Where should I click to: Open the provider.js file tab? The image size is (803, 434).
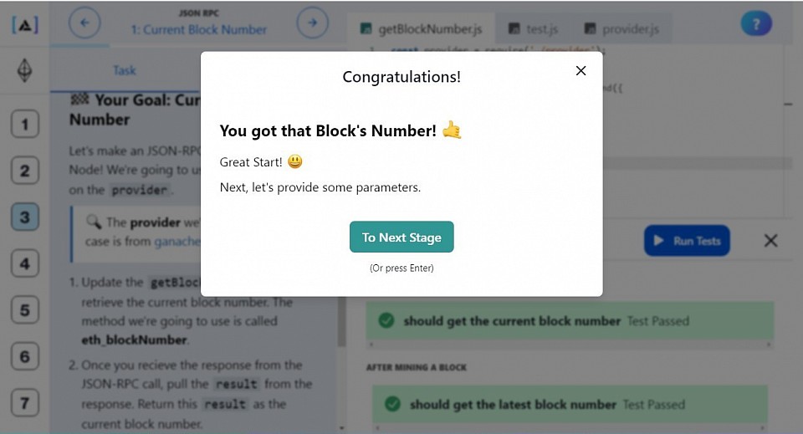621,28
